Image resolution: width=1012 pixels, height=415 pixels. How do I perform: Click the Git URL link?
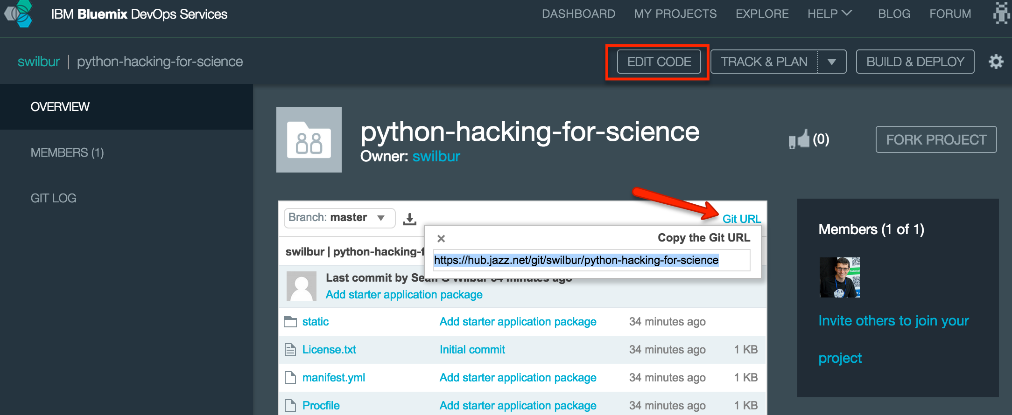(742, 219)
